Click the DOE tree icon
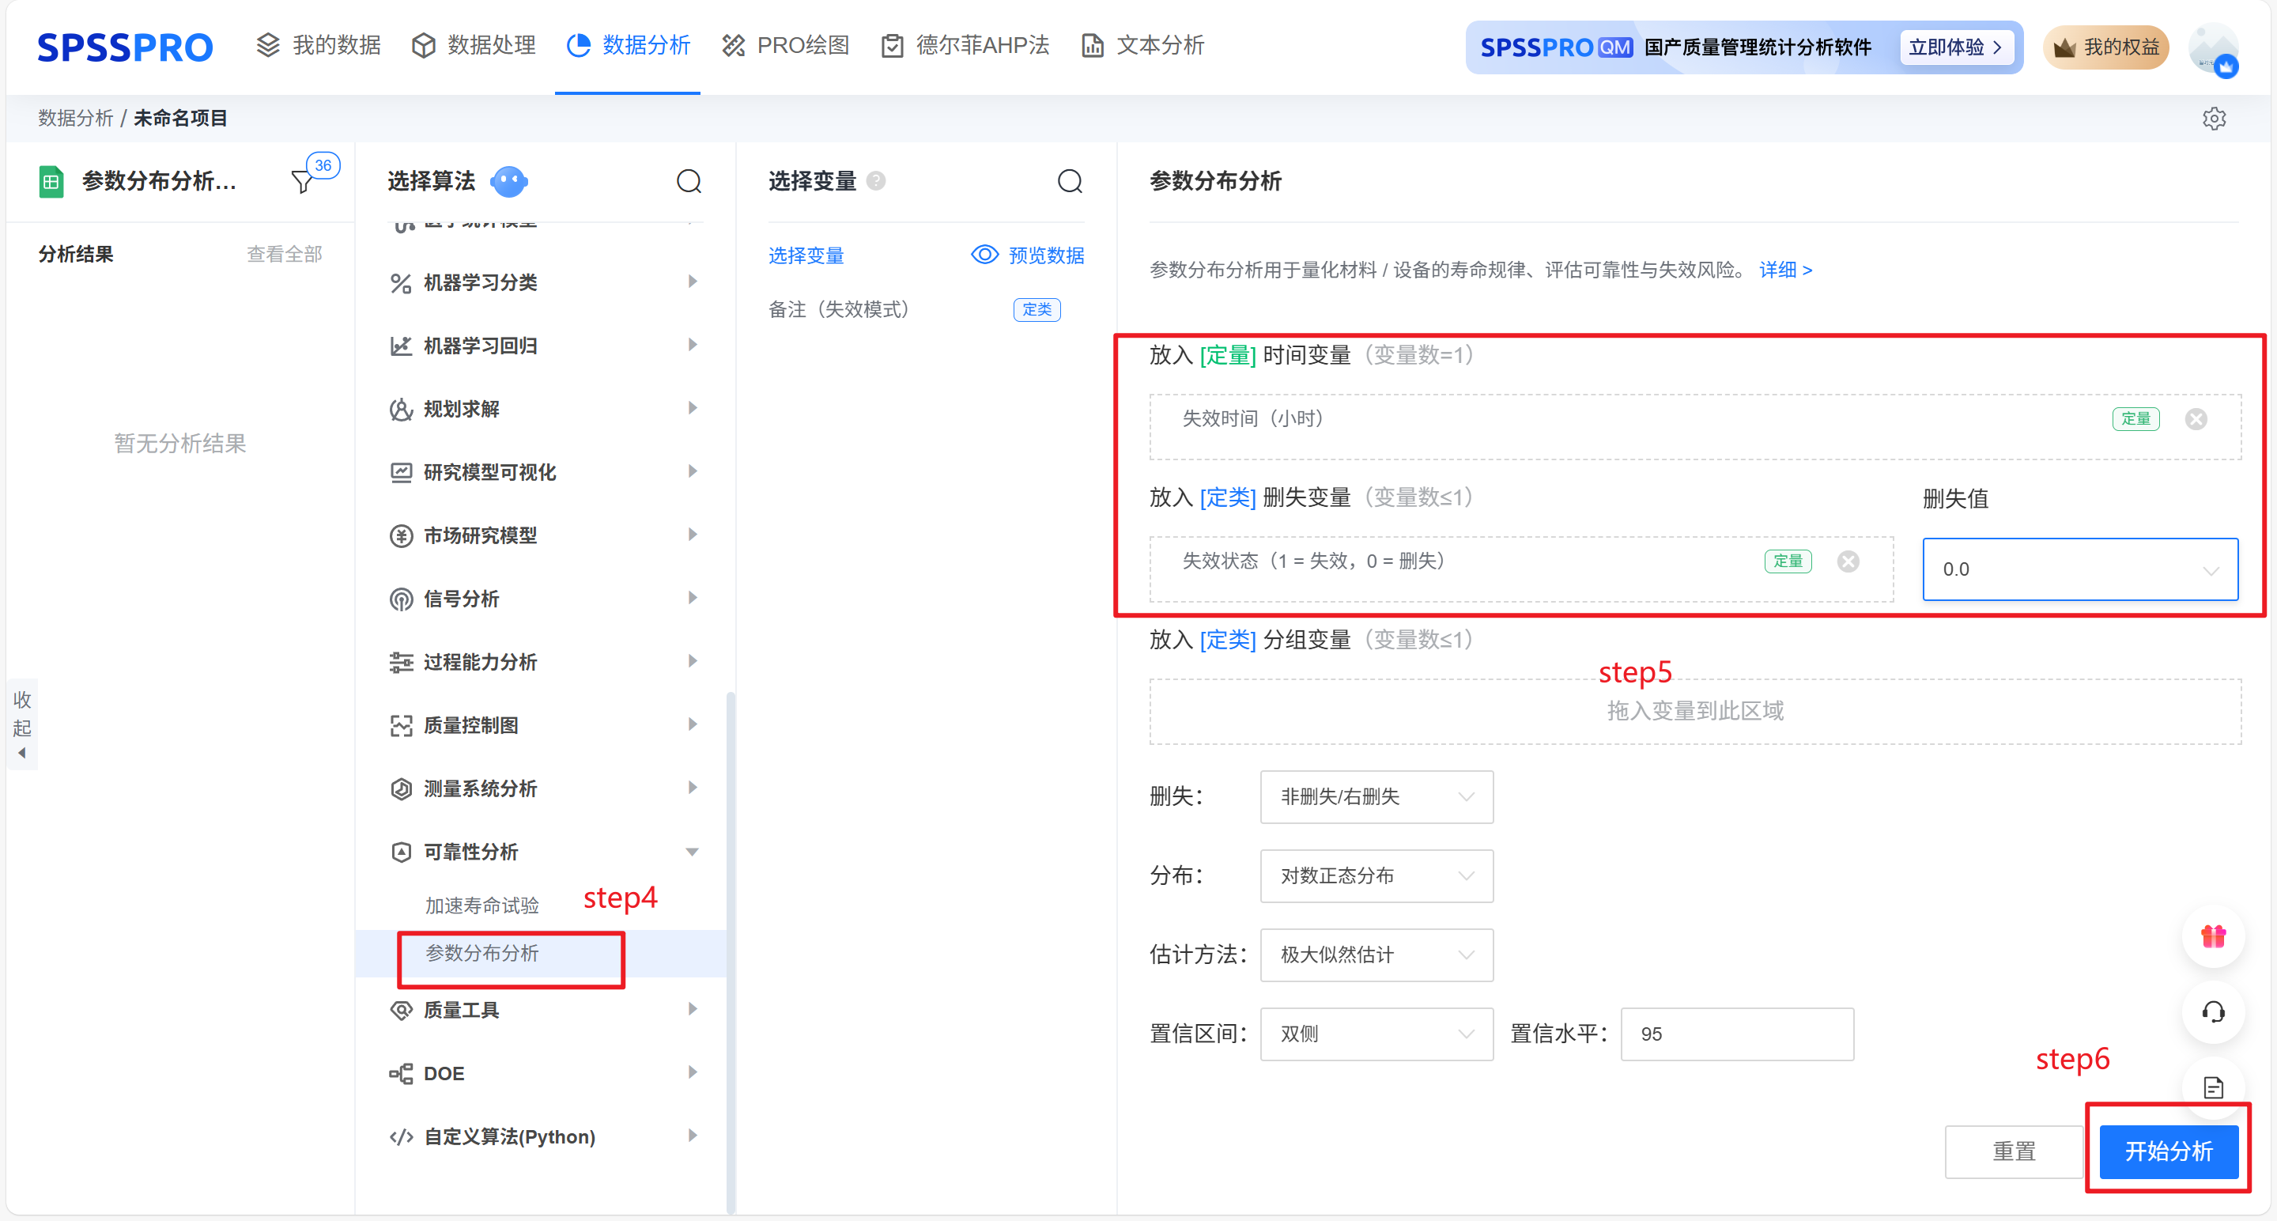 (400, 1073)
